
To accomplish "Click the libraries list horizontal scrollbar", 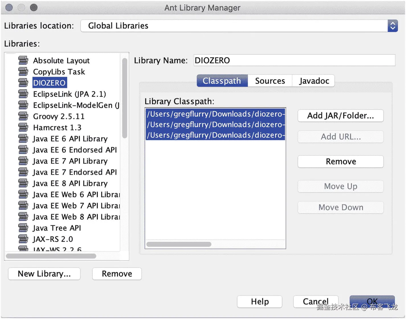I will [x=51, y=256].
